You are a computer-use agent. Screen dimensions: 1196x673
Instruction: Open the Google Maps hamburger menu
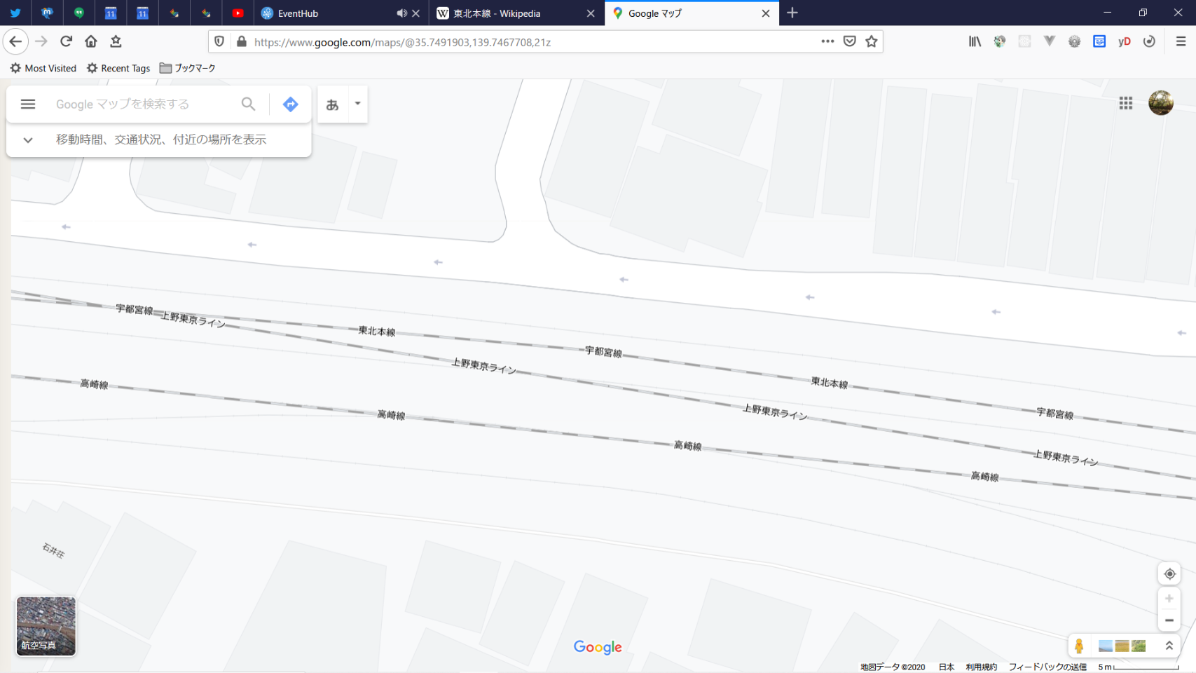pyautogui.click(x=28, y=104)
